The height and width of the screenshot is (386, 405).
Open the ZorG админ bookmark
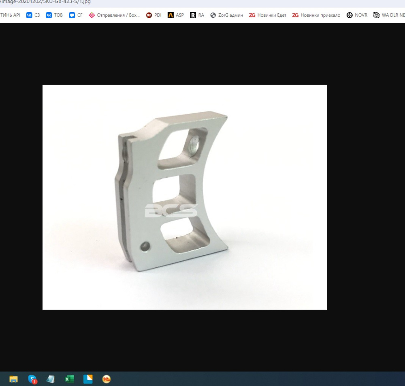226,15
